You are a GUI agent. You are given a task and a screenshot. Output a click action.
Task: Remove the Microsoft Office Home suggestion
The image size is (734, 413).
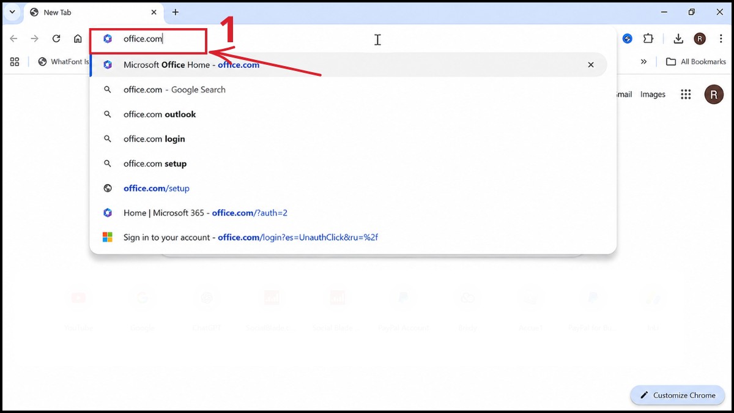coord(591,65)
